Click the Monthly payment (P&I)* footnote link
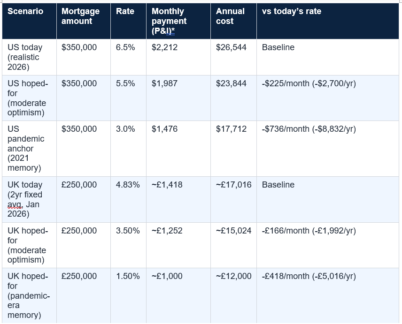 [170, 31]
